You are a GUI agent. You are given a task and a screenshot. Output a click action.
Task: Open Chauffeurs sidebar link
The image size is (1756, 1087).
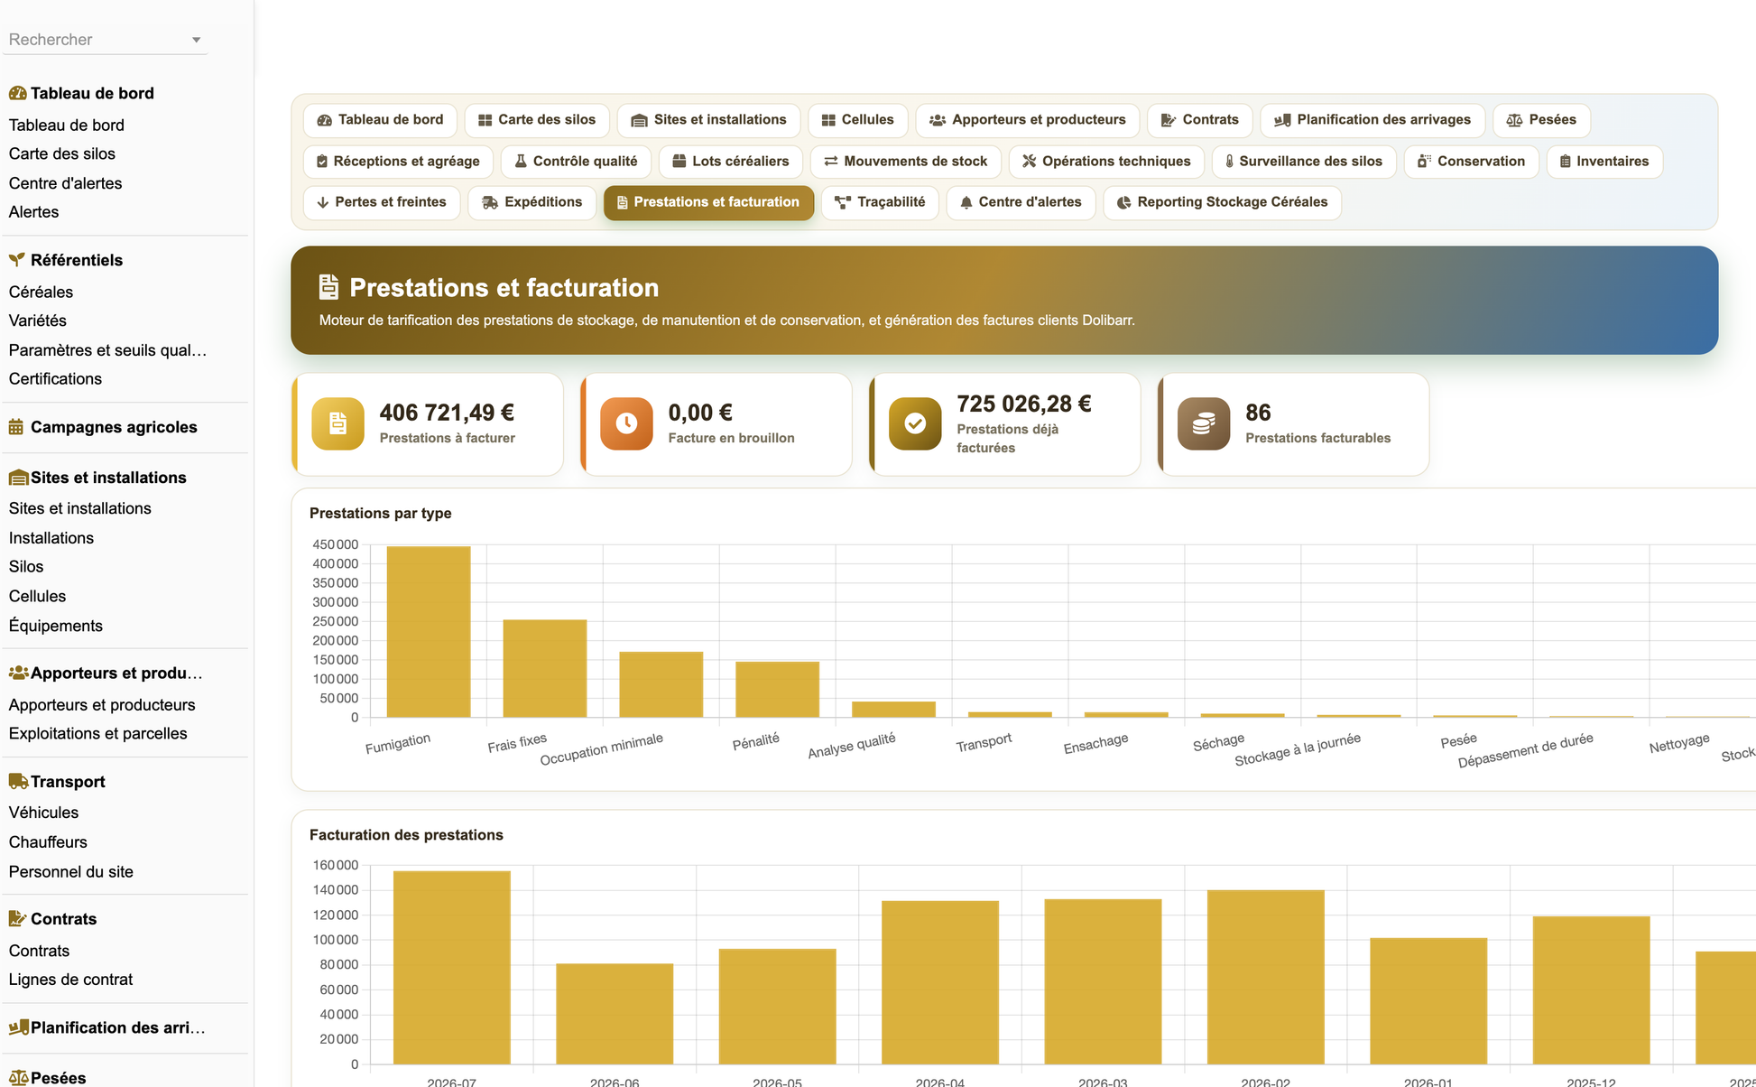point(48,842)
